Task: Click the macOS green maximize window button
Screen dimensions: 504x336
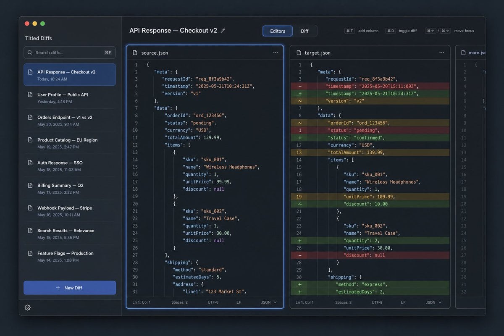Action: (42, 24)
